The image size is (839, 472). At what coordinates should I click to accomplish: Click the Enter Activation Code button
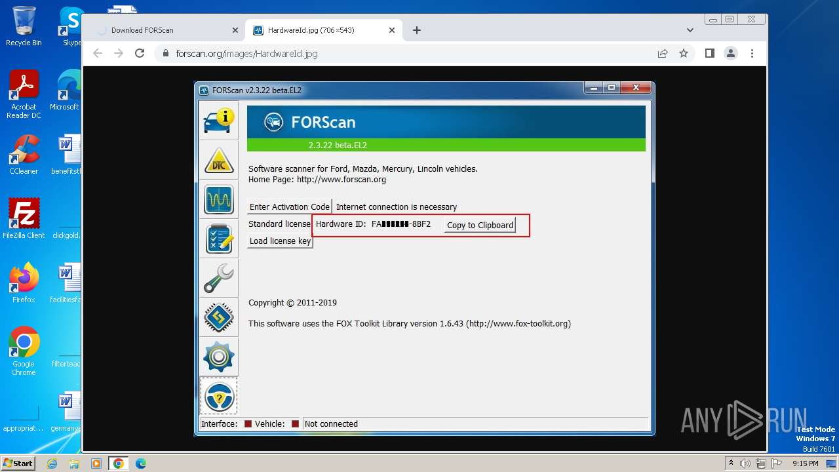coord(290,206)
